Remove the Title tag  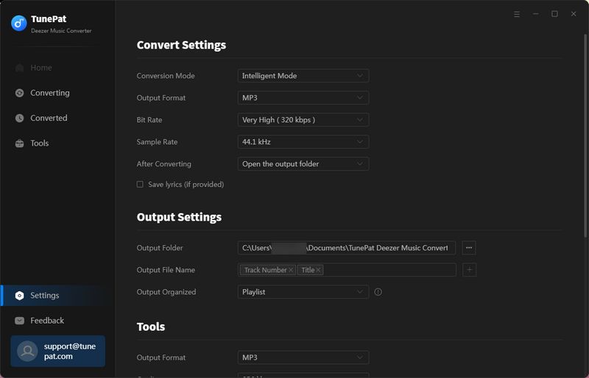point(318,270)
